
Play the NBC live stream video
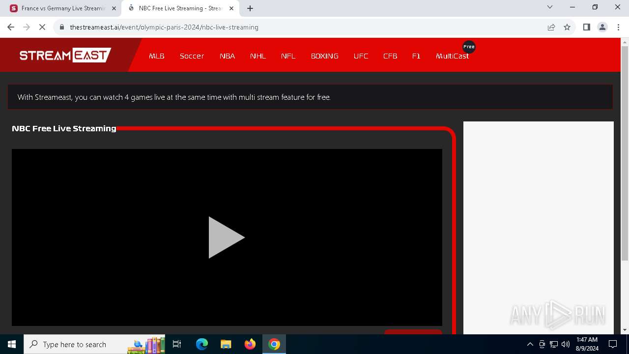227,237
